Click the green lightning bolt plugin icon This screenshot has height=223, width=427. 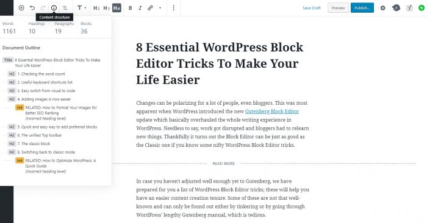pos(422,8)
